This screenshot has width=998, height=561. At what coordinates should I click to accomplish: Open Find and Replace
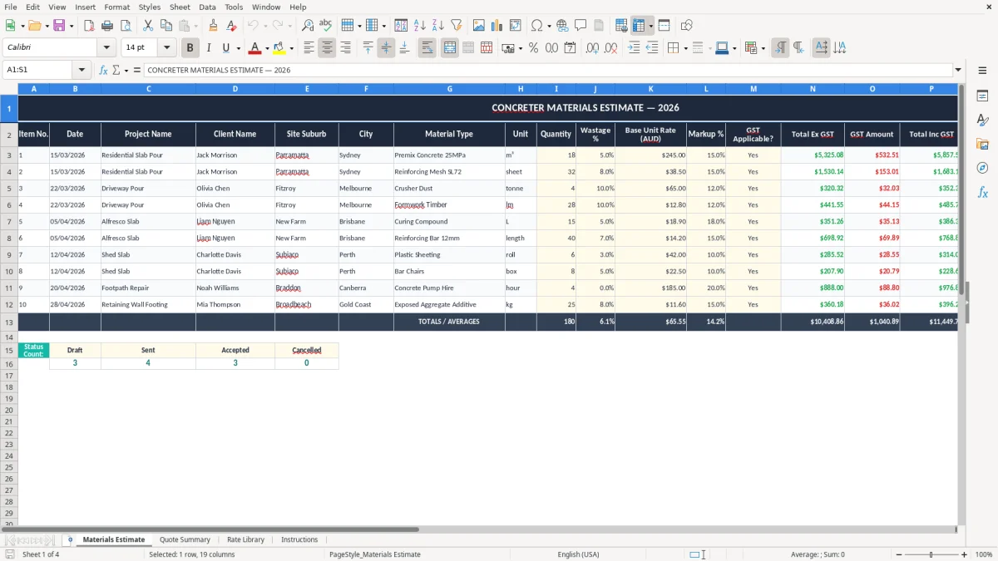point(308,26)
